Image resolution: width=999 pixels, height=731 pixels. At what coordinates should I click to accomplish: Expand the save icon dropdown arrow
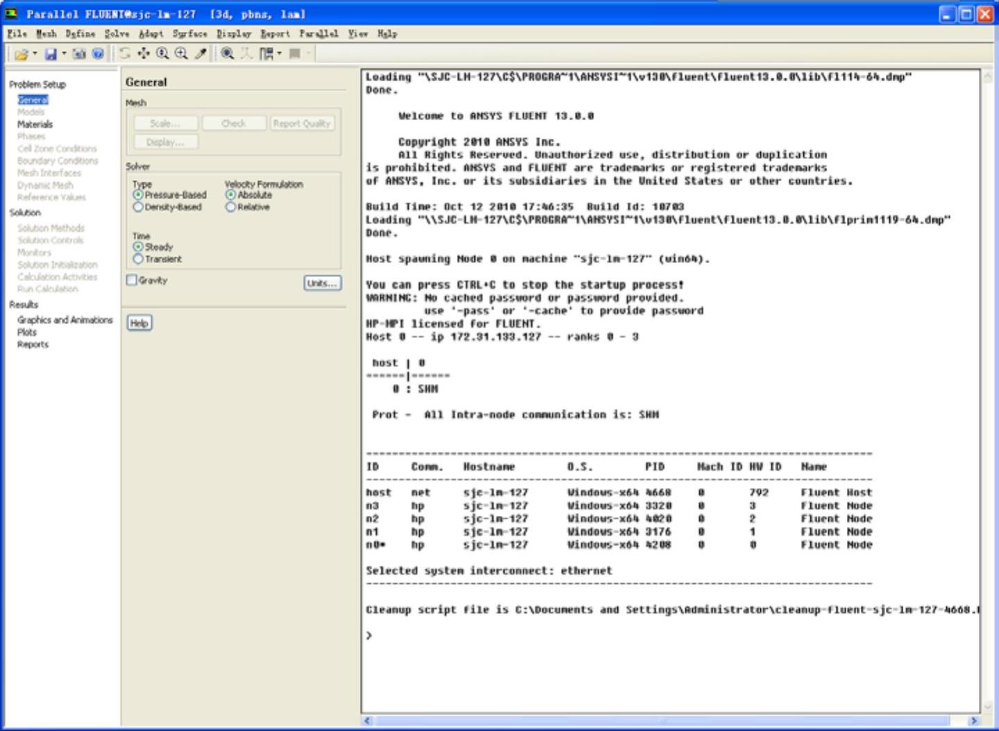(x=64, y=53)
